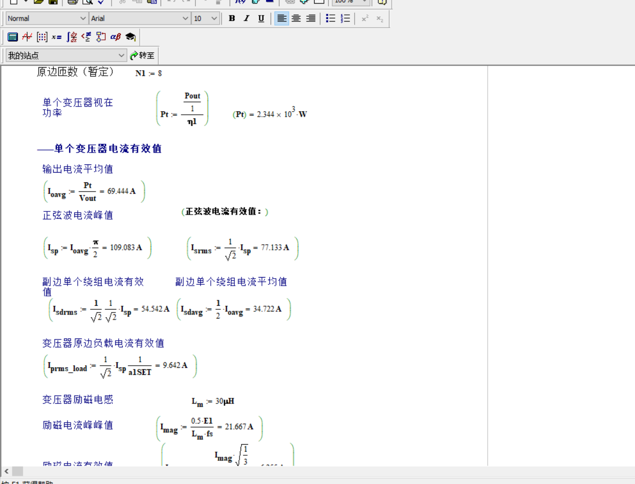The image size is (635, 484).
Task: Open the Boolean comparison palette
Action: pos(86,37)
